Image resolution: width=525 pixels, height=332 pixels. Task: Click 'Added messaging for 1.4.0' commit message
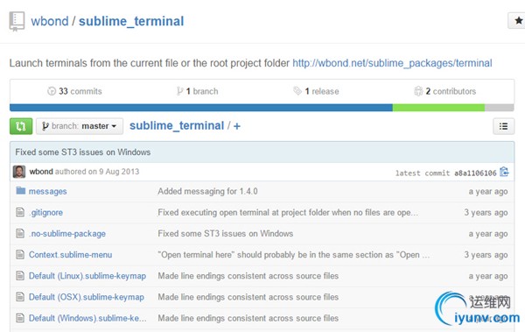(x=207, y=192)
